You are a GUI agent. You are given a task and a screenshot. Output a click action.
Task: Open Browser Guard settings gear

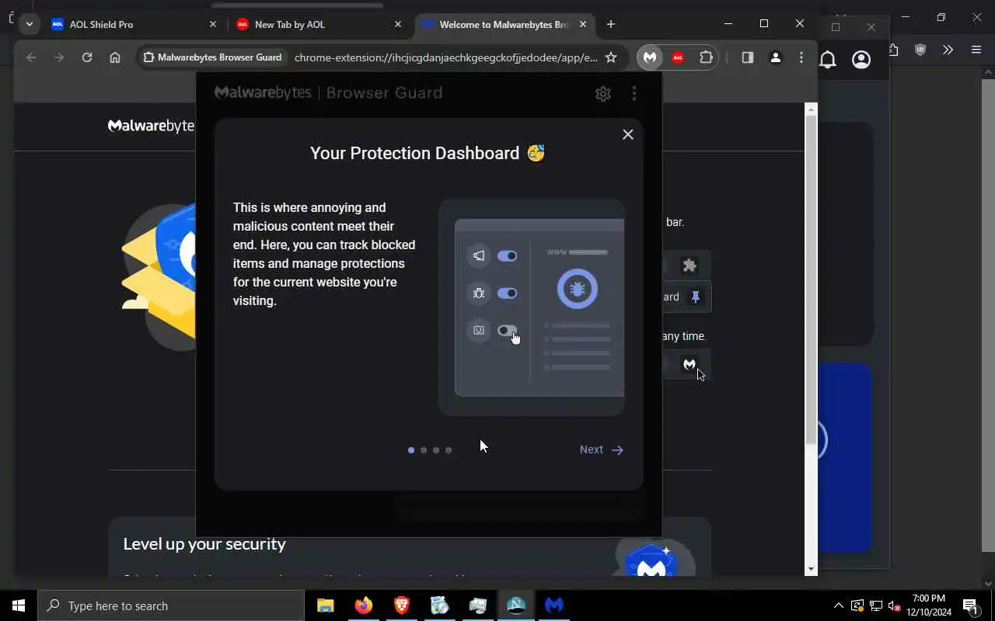pos(602,94)
